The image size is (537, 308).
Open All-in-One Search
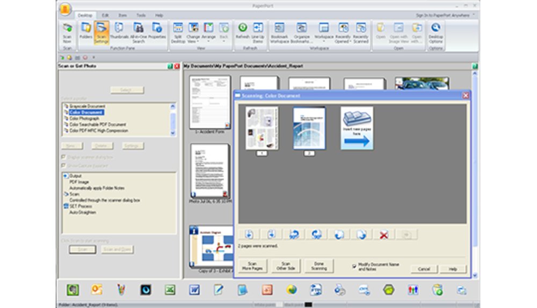(139, 33)
